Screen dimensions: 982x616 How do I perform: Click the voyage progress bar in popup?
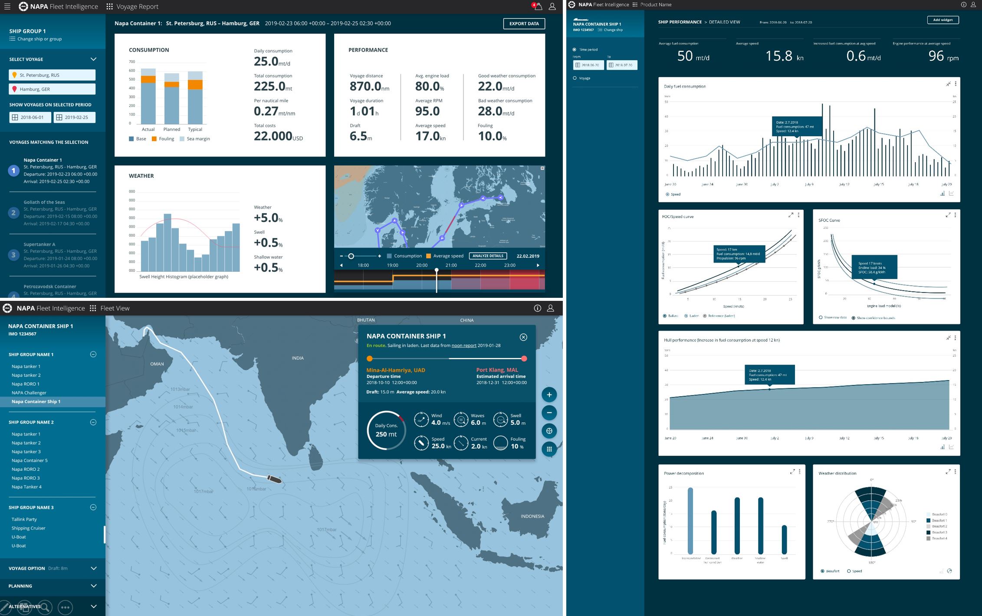point(447,359)
